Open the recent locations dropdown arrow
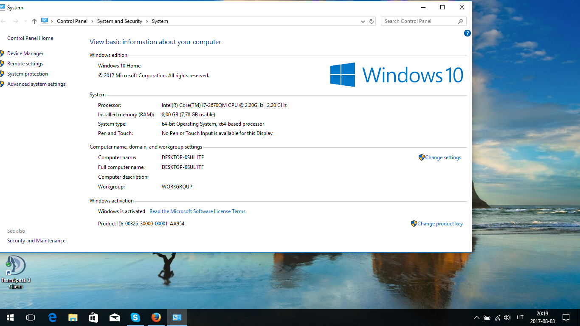Screen dimensions: 580x326 pyautogui.click(x=25, y=21)
